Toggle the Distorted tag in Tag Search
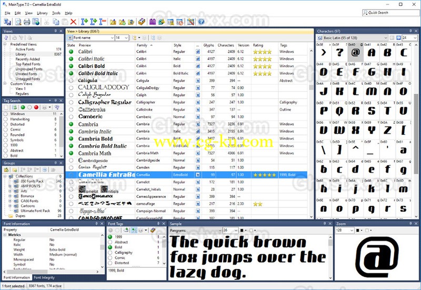This screenshot has width=421, height=290. 6,124
